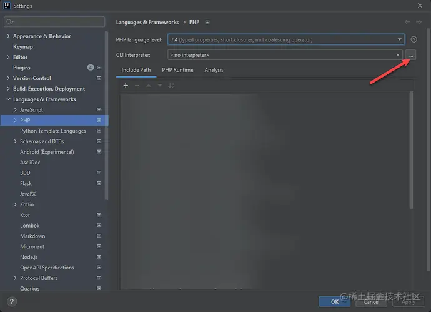Expand the PHP node chevron
Viewport: 431px width, 312px height.
16,120
